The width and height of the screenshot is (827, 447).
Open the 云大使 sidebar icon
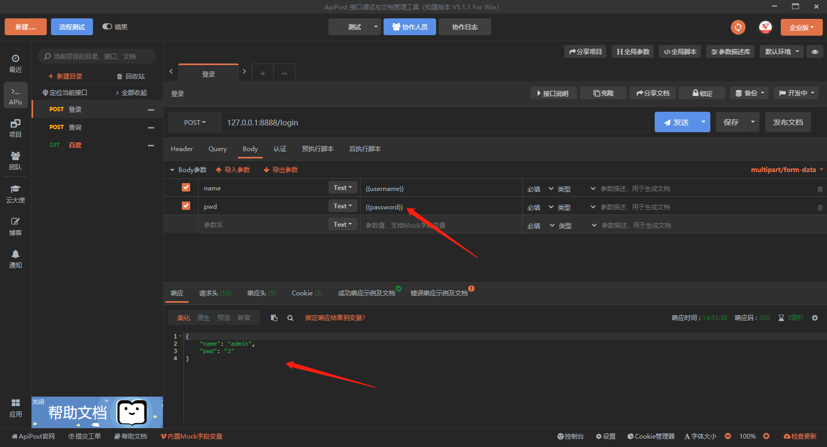(x=15, y=194)
